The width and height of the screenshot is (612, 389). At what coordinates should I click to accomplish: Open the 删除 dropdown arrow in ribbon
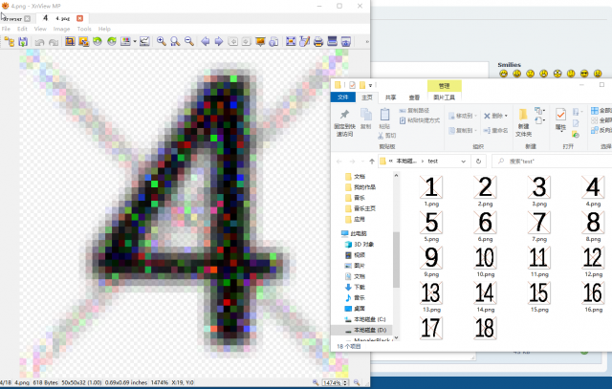(x=506, y=116)
